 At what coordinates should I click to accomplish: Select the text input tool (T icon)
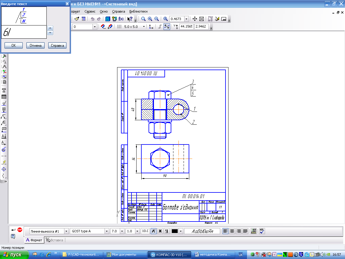pos(4,90)
